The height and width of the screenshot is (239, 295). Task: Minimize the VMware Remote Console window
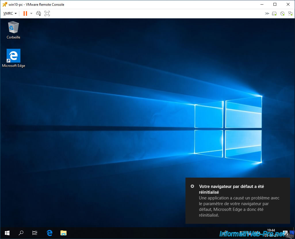click(x=262, y=4)
